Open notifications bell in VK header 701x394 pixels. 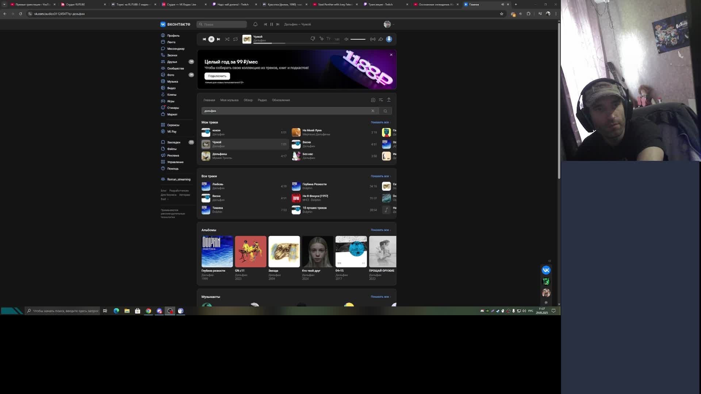(x=256, y=24)
